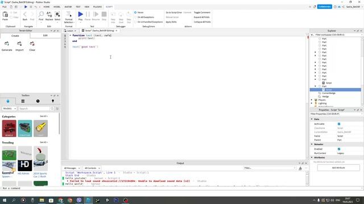Viewport: 364px width, 204px height.
Task: Click the Resume test icon
Action: coord(96,15)
